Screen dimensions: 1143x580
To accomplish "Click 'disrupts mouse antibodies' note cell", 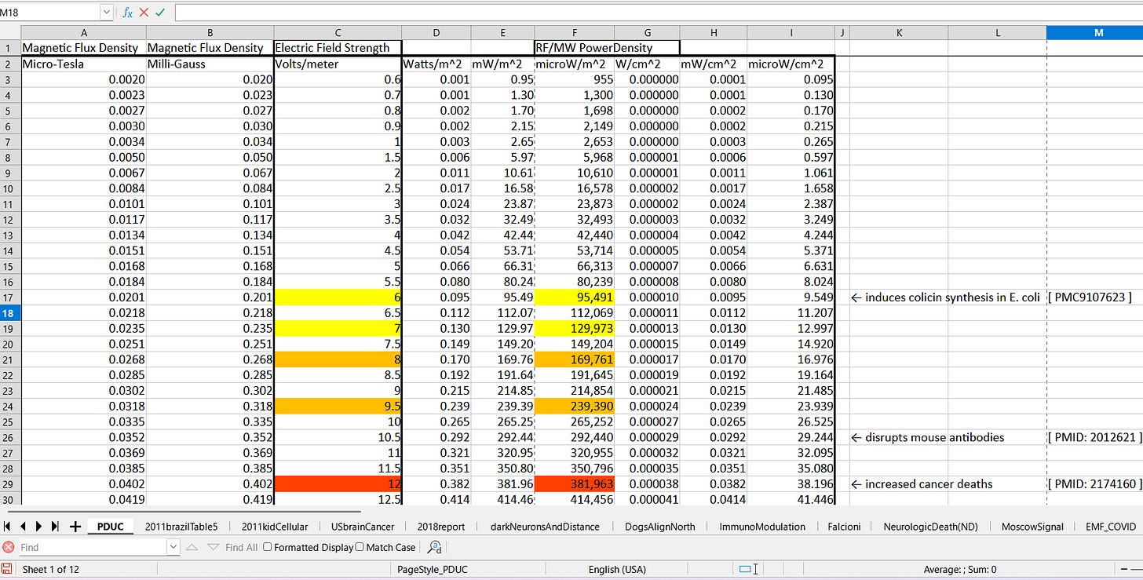I will pyautogui.click(x=928, y=437).
